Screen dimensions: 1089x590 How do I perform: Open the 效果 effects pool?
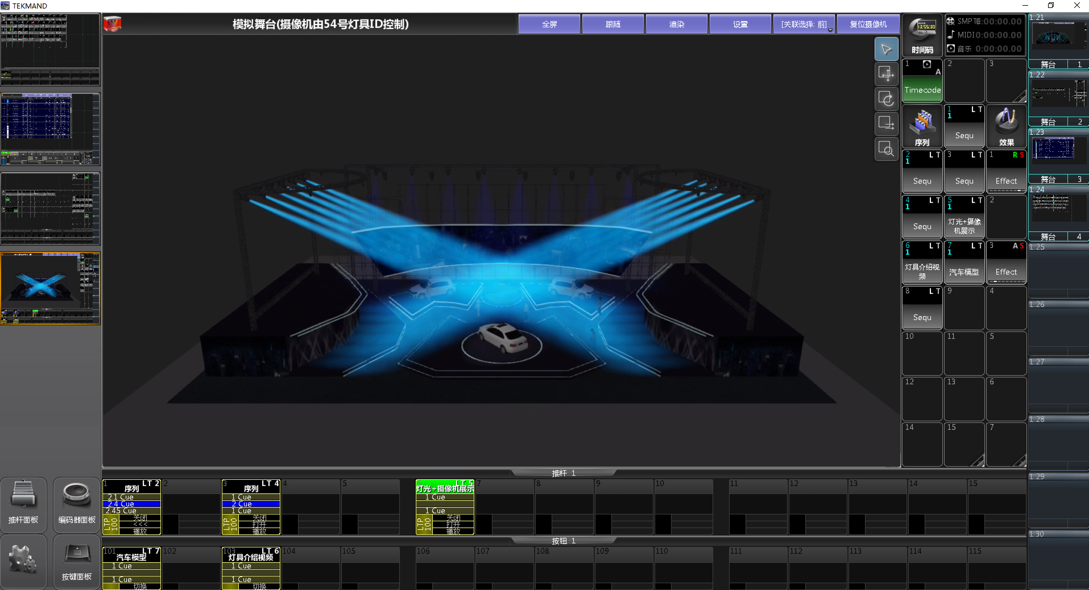[1006, 127]
